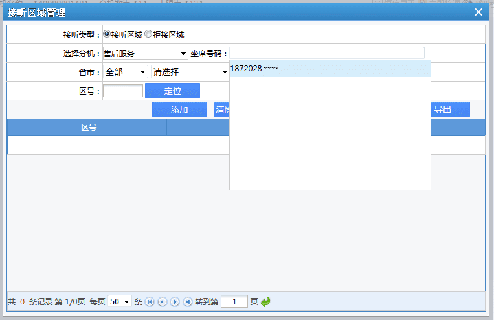Click the 转到第 page number field
The height and width of the screenshot is (320, 494).
point(234,301)
